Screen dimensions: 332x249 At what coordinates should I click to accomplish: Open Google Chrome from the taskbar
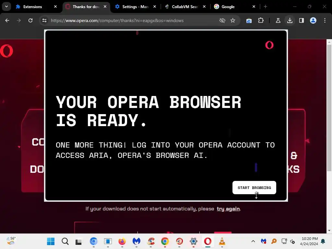pos(165,241)
